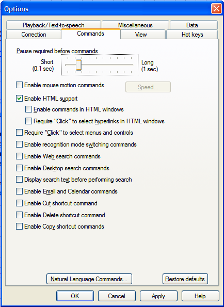Enable Desktop search commands checkbox

(19, 168)
